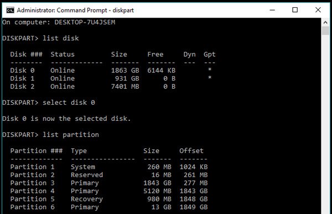Click the empty scrollbar track below thumb
This screenshot has width=332, height=214.
[x=325, y=125]
